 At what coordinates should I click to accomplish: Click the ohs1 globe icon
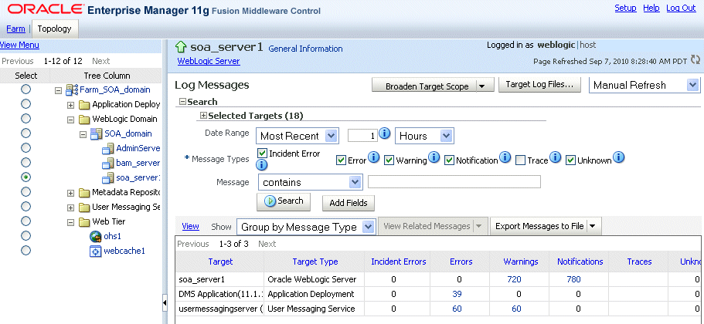[x=96, y=236]
